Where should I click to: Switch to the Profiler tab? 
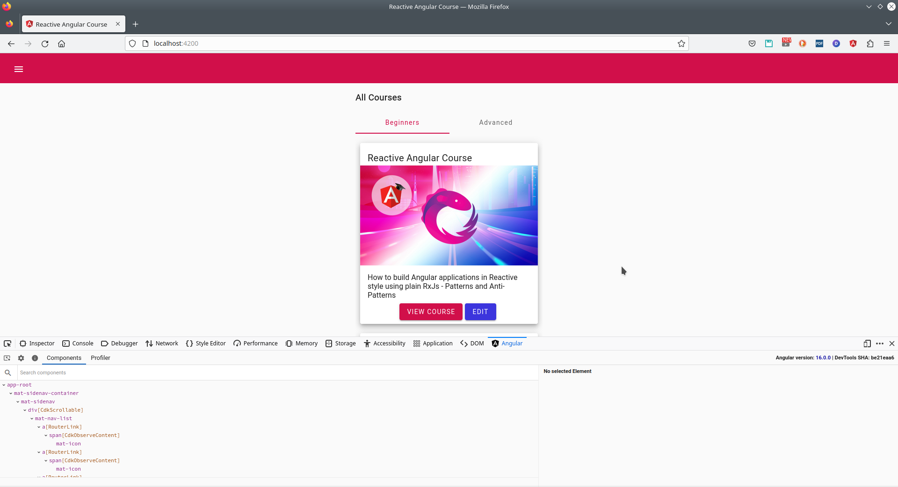click(101, 358)
